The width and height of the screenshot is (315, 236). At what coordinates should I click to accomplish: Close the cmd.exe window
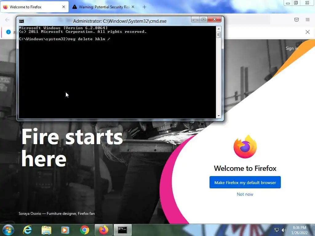coord(214,19)
